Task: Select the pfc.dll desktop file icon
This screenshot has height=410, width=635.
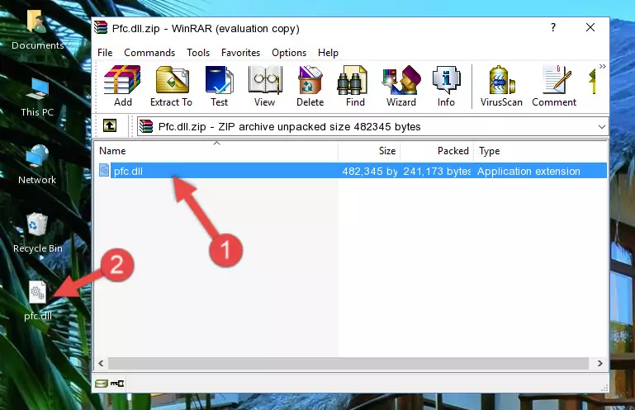Action: (38, 301)
